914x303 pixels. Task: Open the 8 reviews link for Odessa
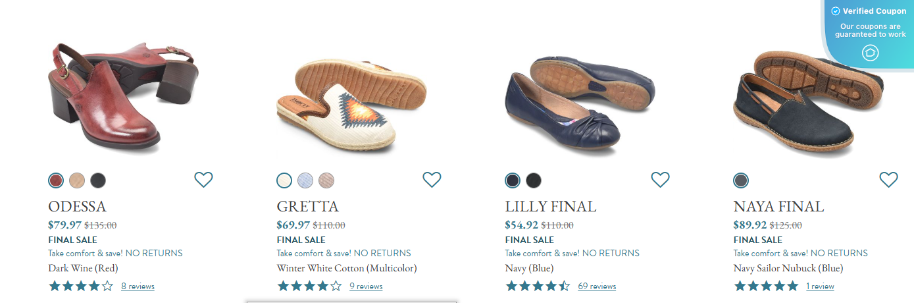138,287
